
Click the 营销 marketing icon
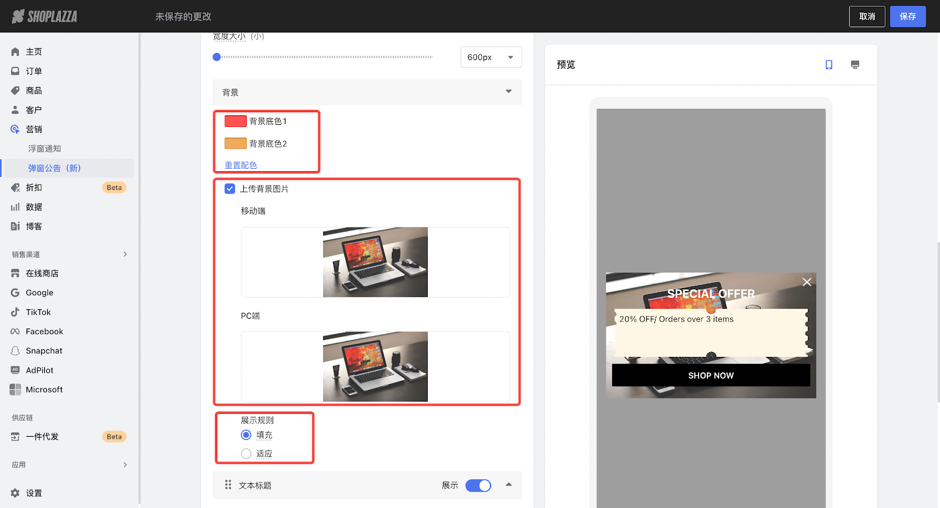point(15,129)
